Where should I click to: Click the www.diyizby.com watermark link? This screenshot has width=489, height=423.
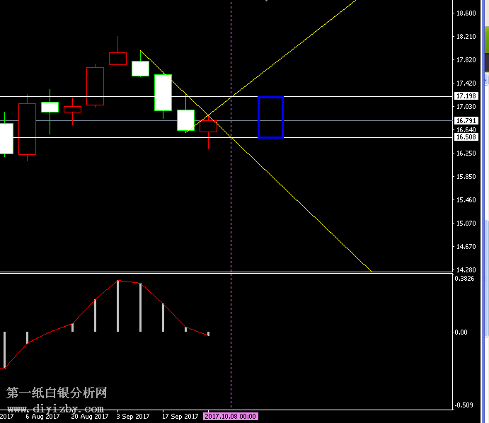(55, 408)
